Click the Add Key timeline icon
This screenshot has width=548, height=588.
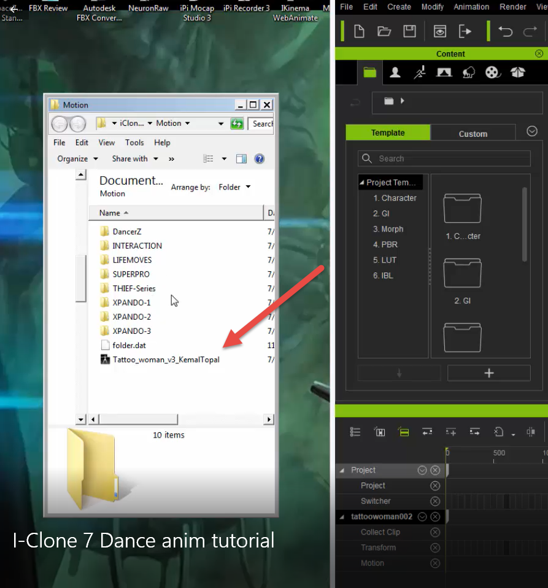pos(451,432)
